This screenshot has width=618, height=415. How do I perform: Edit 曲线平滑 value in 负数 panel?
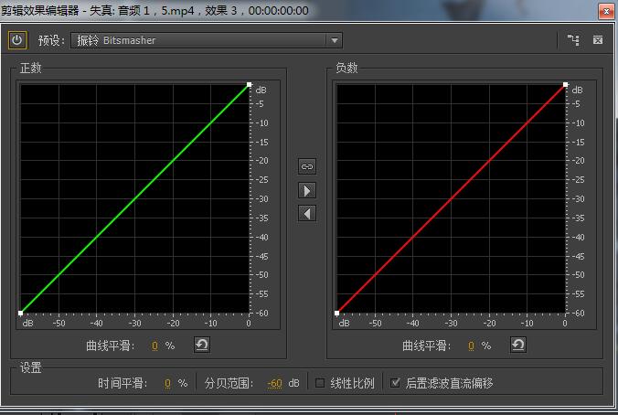tap(471, 346)
